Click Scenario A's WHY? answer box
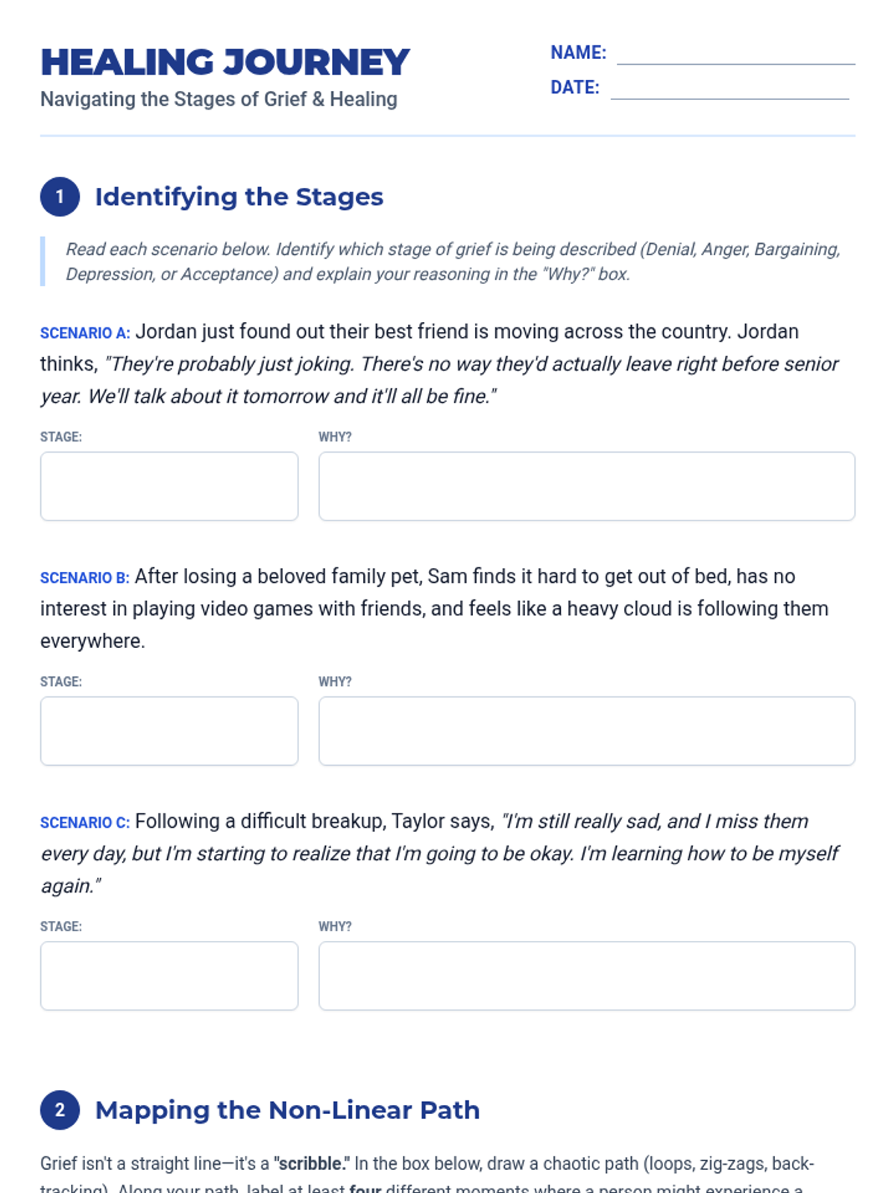Screen dimensions: 895x1193 (587, 486)
